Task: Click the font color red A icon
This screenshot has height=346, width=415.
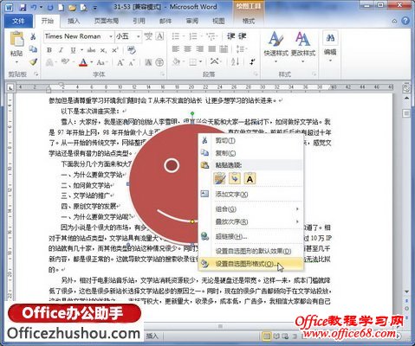Action: [83, 62]
